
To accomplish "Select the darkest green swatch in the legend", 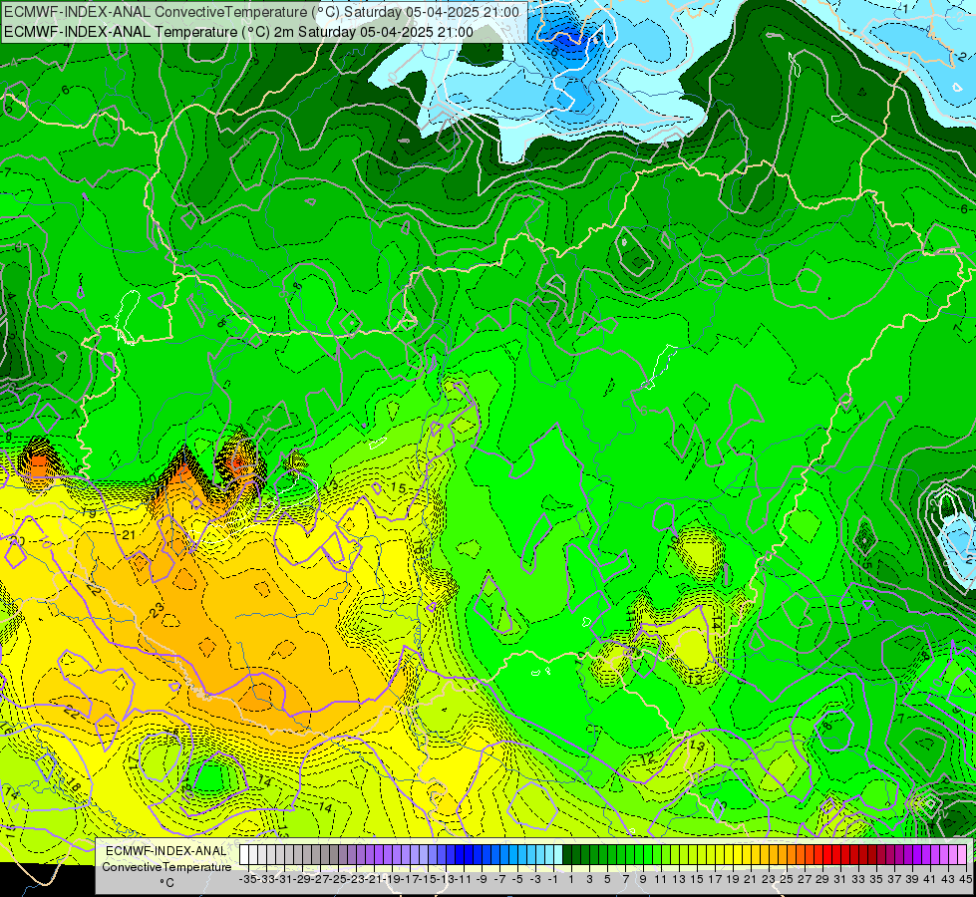I will click(567, 854).
